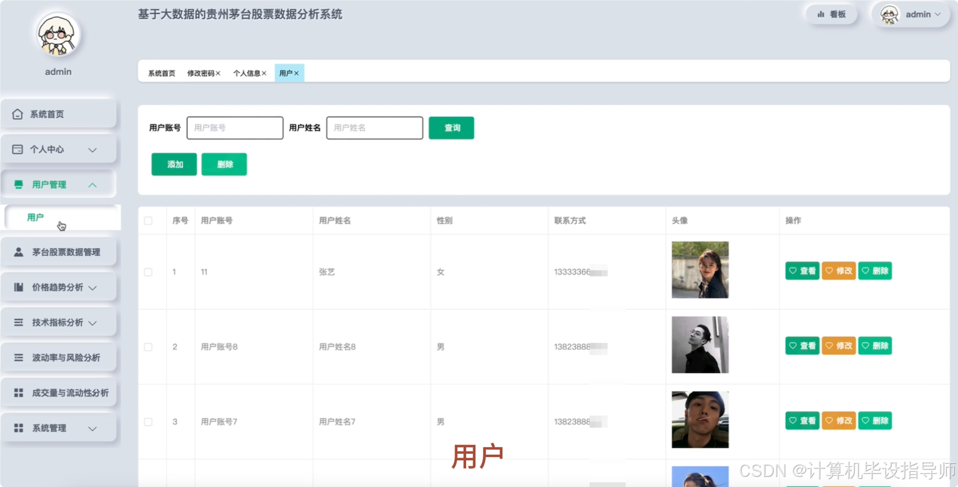Click the 成交量与流动性分析 grid icon

tap(18, 393)
